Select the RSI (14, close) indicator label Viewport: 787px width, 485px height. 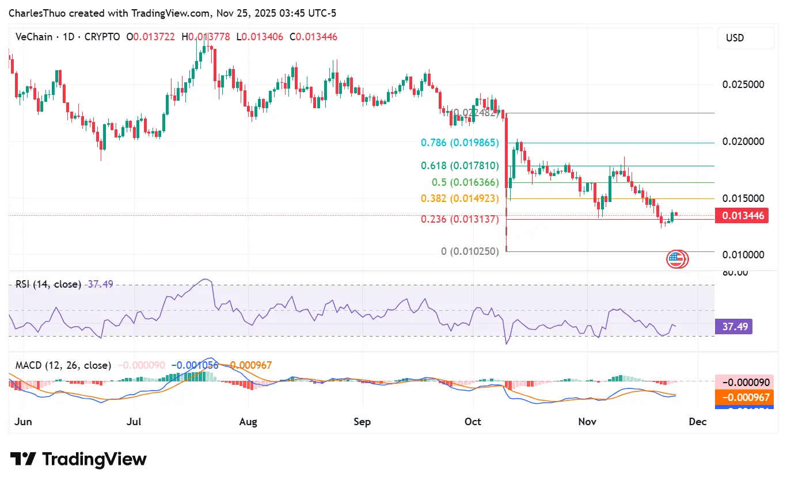tap(46, 284)
